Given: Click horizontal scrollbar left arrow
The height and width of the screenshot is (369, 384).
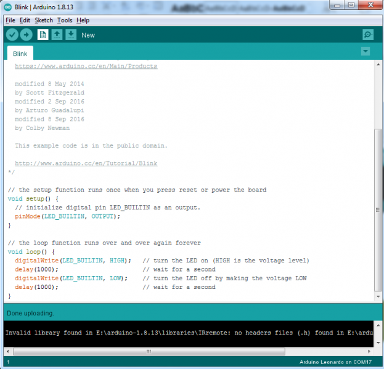Looking at the screenshot, I should coord(8,351).
